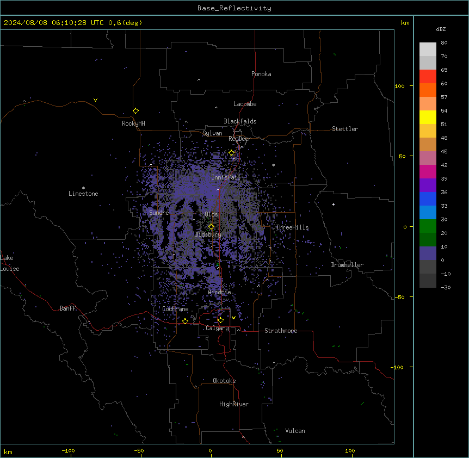Screen dimensions: 469x458
Task: Select the Blackfalds label
Action: pos(240,121)
